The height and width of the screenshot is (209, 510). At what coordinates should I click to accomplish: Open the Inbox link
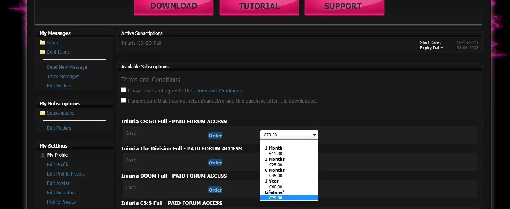(53, 43)
